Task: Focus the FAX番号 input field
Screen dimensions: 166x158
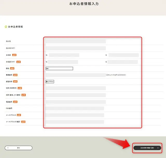Action: point(75,108)
